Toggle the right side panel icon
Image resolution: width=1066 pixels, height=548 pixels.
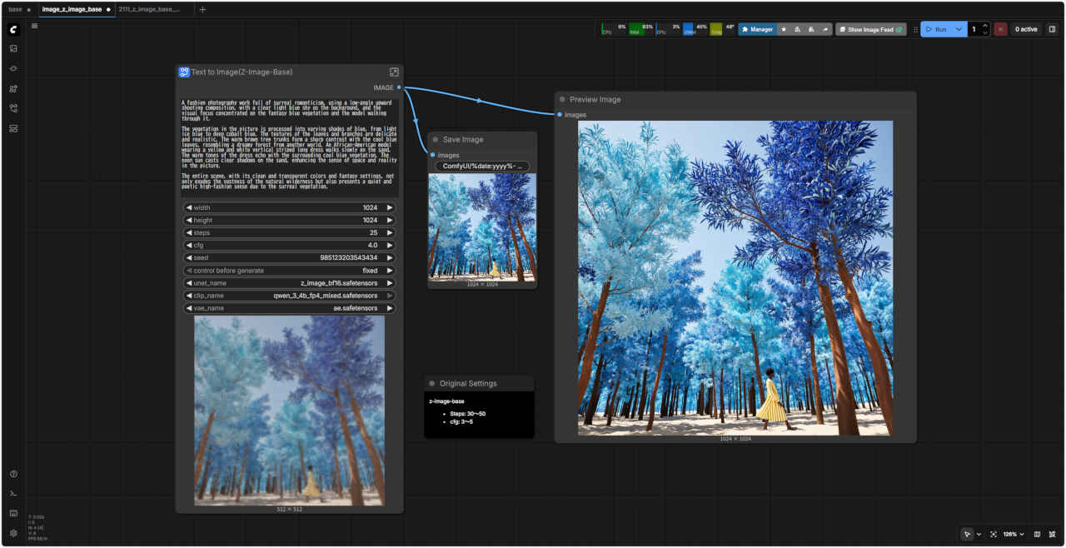click(1052, 29)
